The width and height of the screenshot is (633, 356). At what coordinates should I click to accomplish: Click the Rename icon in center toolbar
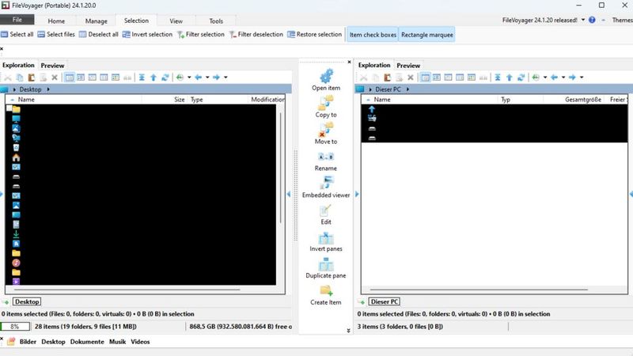tap(326, 157)
